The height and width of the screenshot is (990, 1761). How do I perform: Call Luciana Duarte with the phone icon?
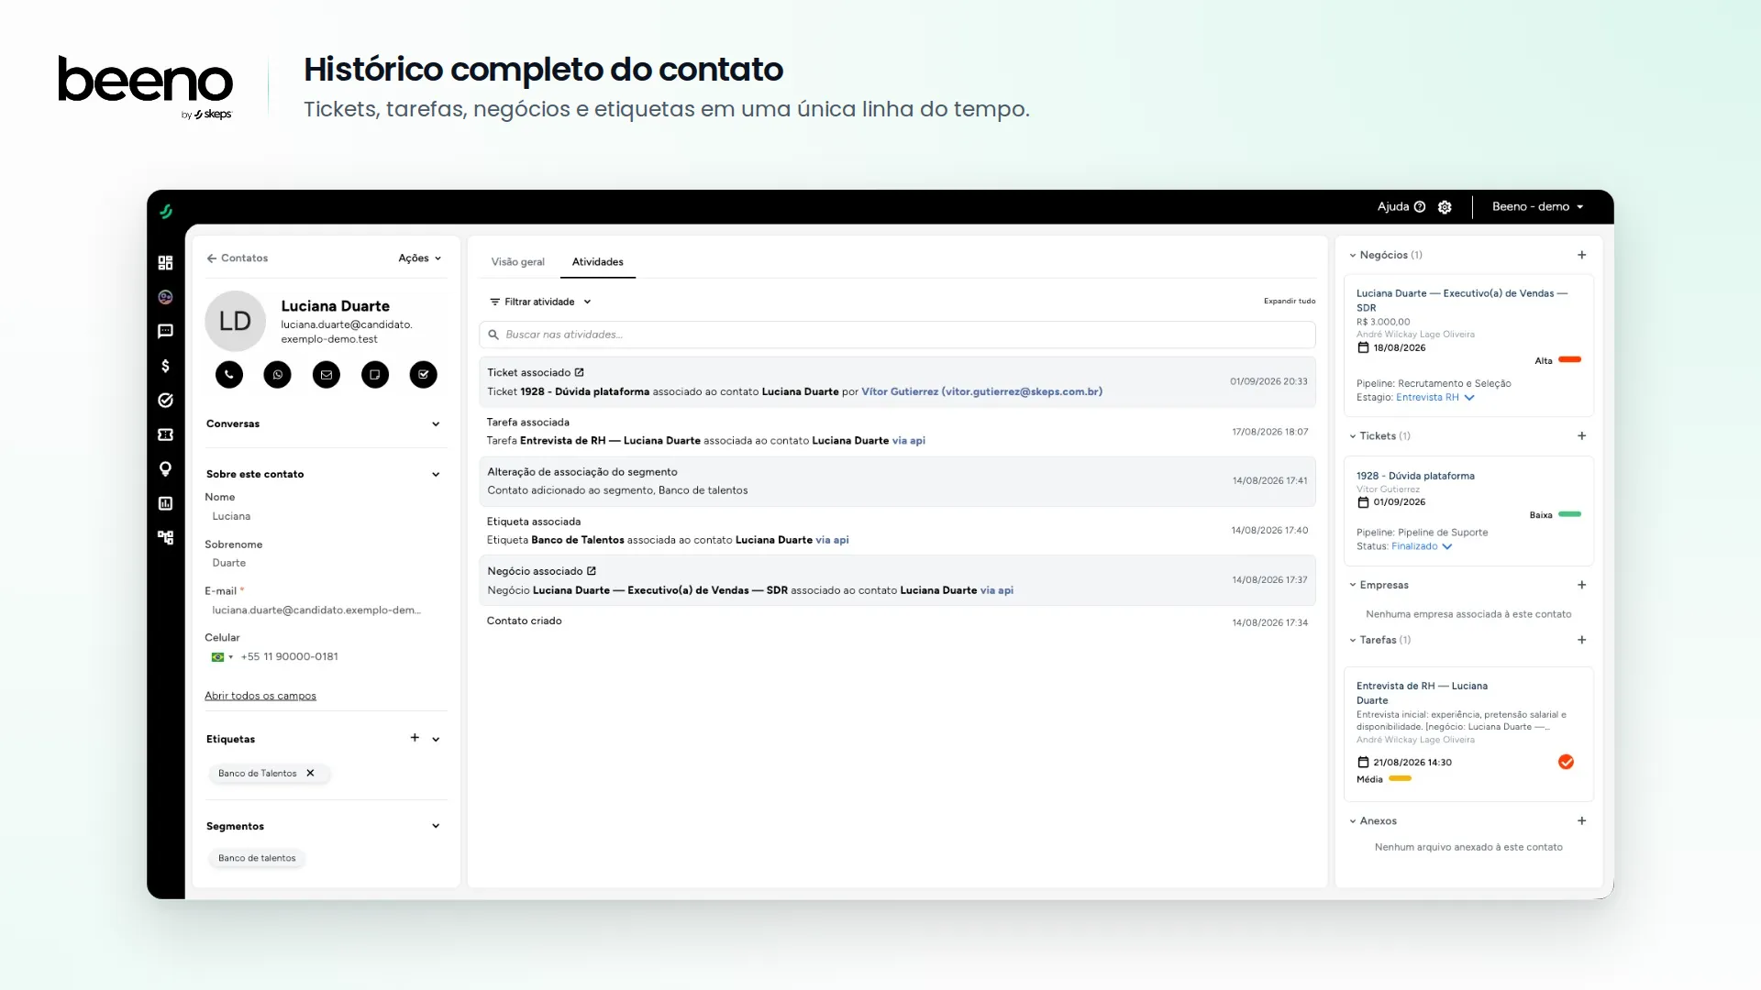pos(229,374)
